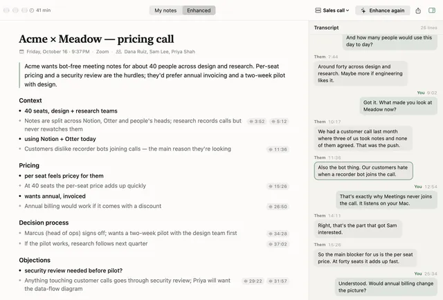443x300 pixels.
Task: Click the Enhance again button
Action: [x=383, y=10]
